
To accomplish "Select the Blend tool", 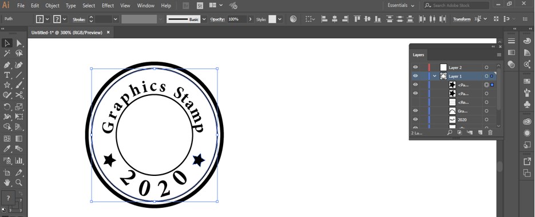I will click(x=19, y=149).
